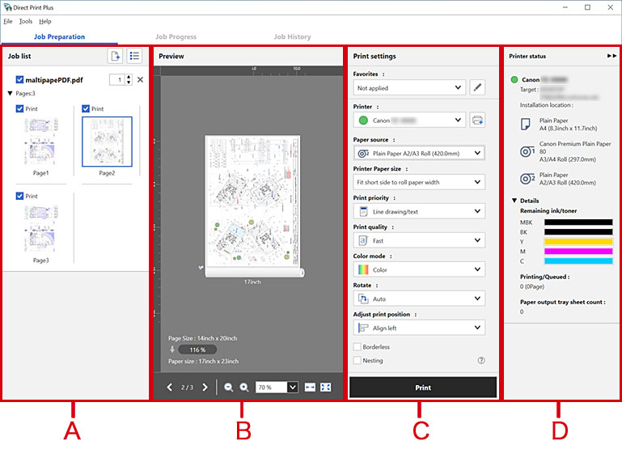
Task: Click the fit to width preview icon
Action: (311, 388)
